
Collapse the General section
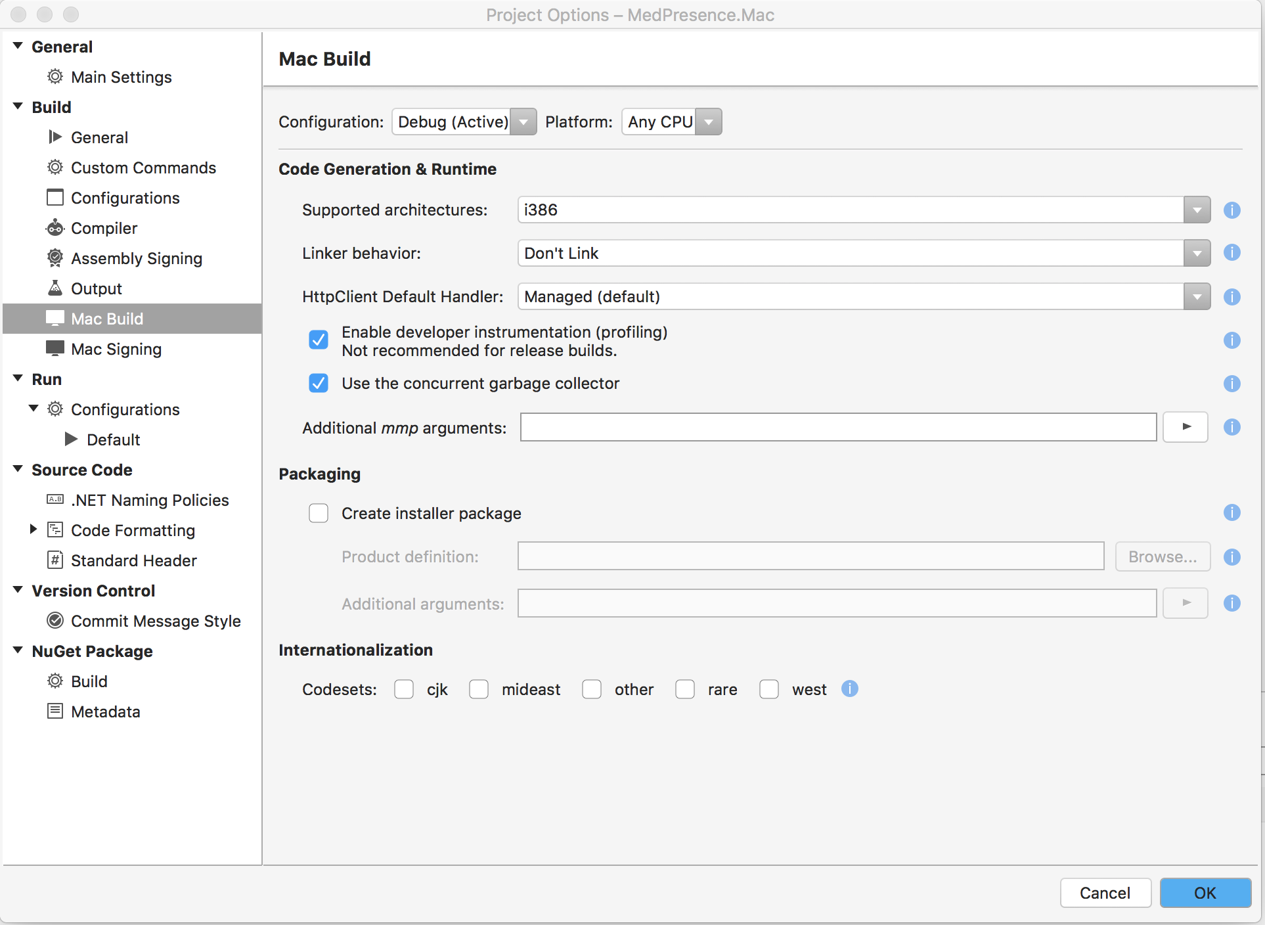coord(18,46)
